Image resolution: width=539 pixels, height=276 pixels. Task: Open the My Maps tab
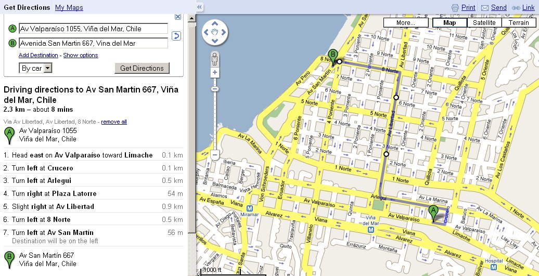(x=69, y=7)
